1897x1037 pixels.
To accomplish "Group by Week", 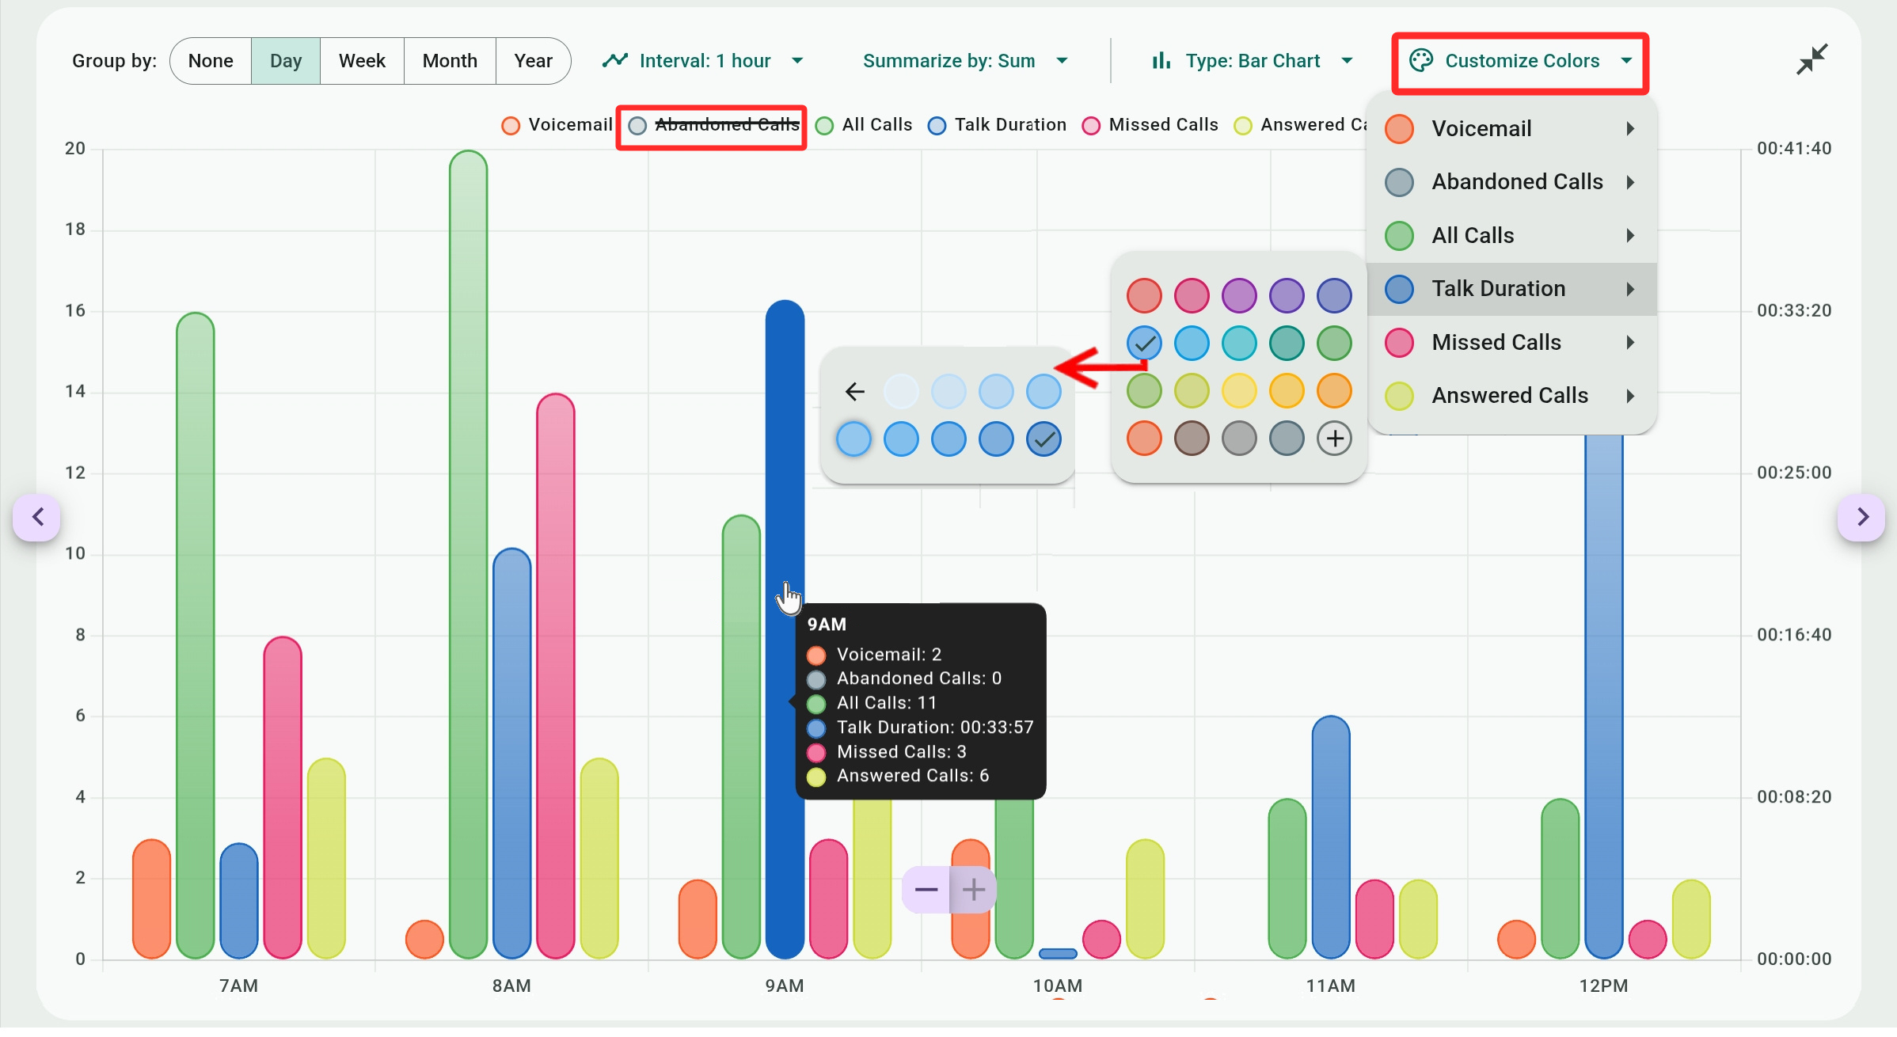I will point(362,61).
